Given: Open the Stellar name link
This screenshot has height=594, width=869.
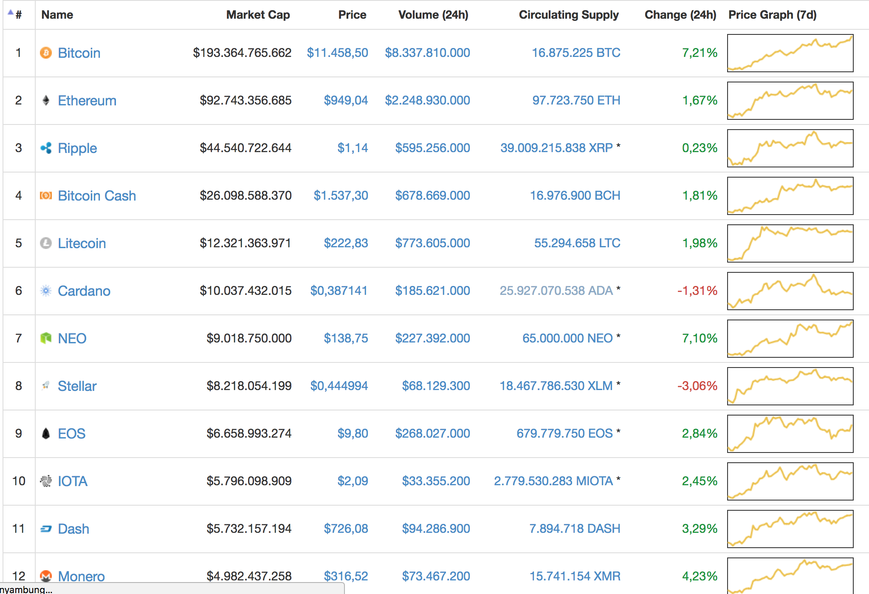Looking at the screenshot, I should pyautogui.click(x=77, y=386).
